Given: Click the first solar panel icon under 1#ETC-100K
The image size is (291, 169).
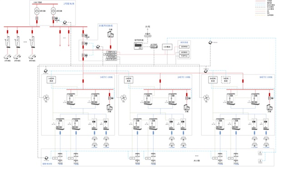Looking at the screenshot, I should click(95, 138).
